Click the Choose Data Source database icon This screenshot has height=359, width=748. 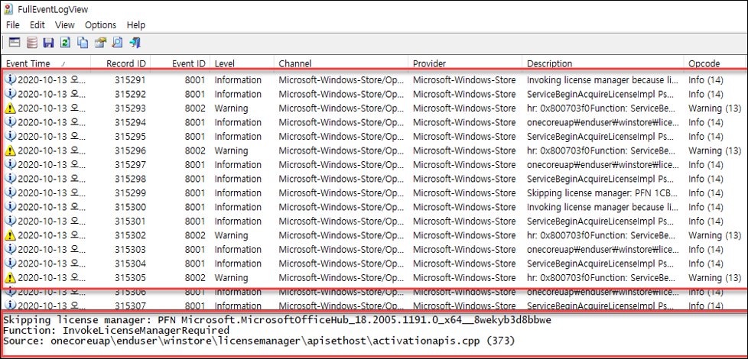[31, 43]
